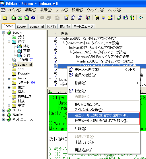The height and width of the screenshot is (159, 146).
Task: Select the 自動転送 folder
Action: [25, 96]
